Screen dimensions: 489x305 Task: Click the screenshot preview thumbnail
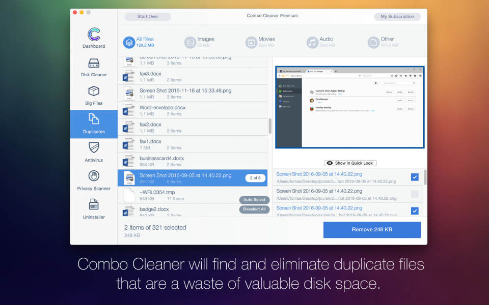(350, 107)
